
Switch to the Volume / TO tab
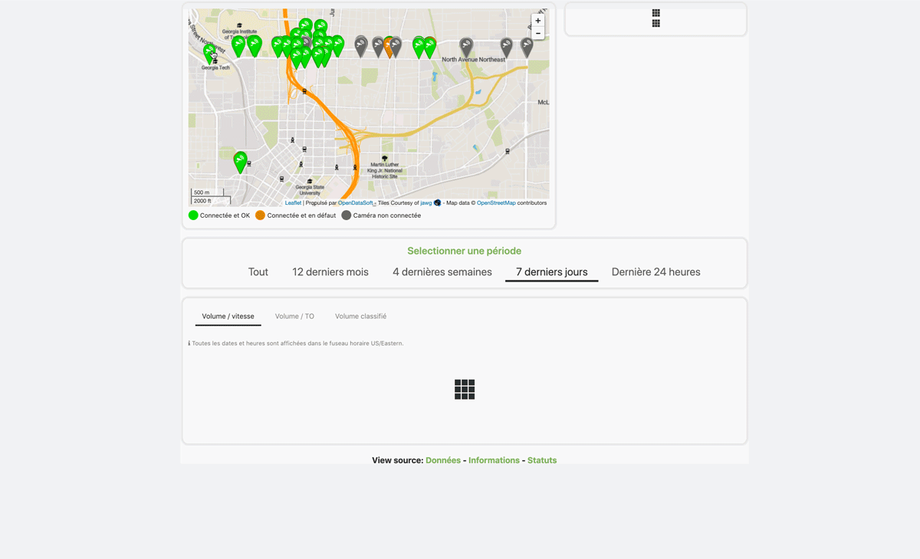294,316
